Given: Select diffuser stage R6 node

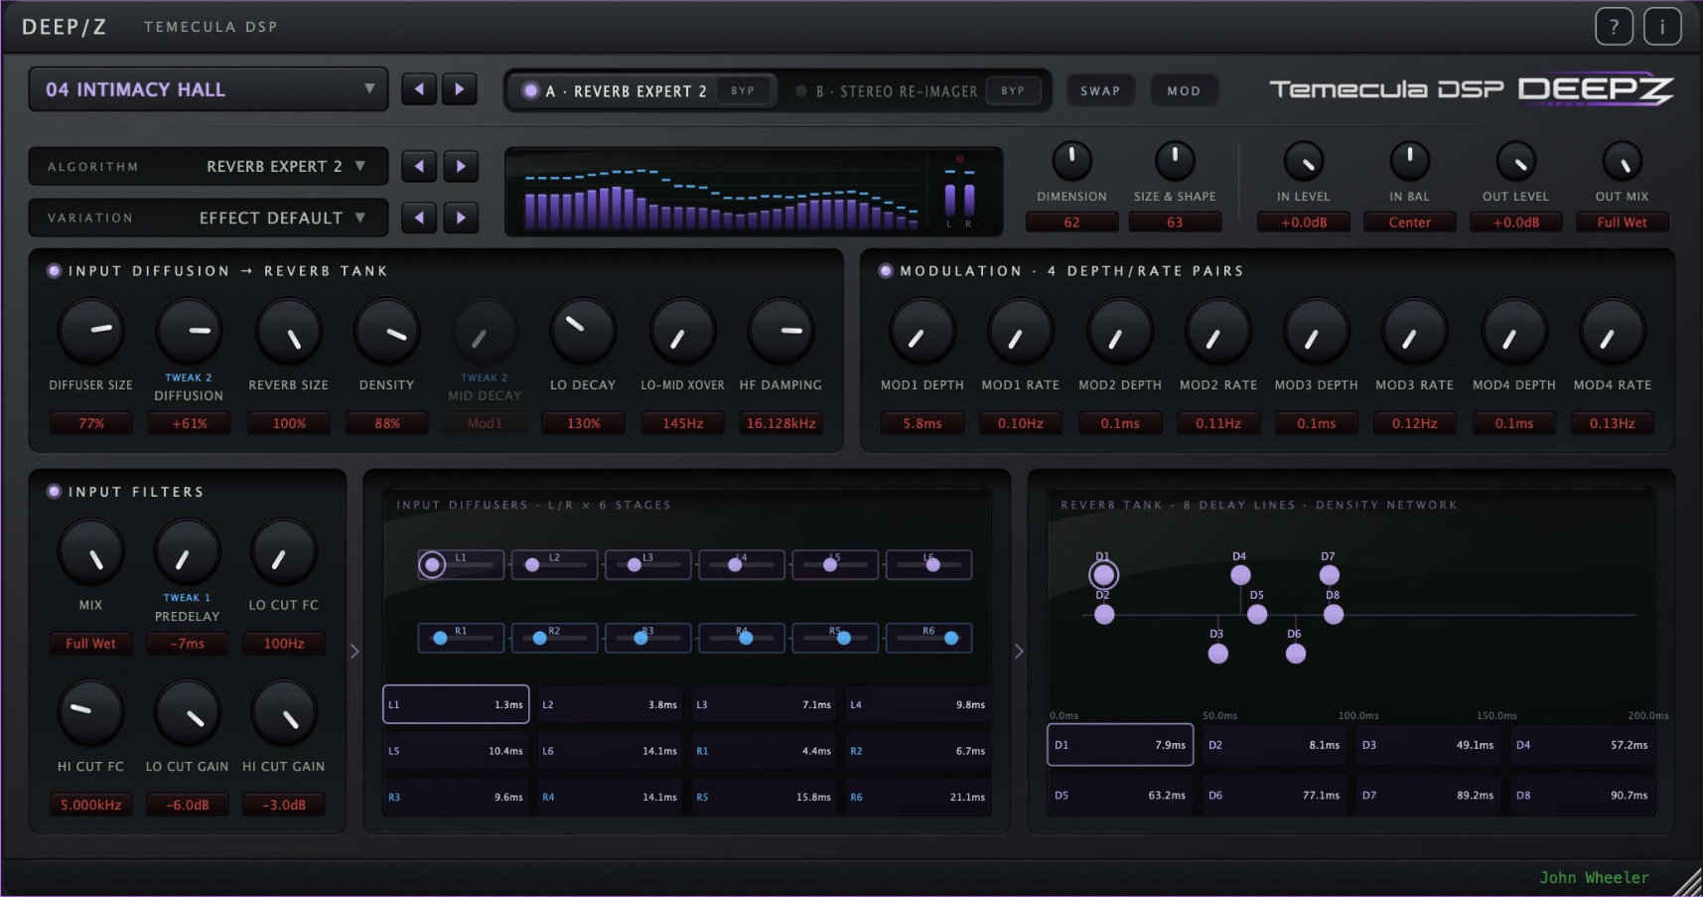Looking at the screenshot, I should [951, 638].
